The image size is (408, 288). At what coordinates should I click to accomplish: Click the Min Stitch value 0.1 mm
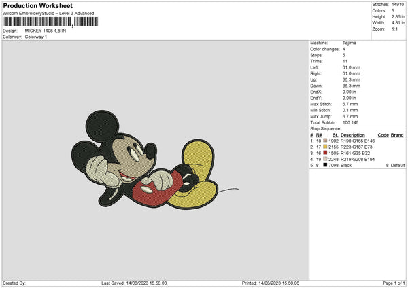click(x=350, y=110)
